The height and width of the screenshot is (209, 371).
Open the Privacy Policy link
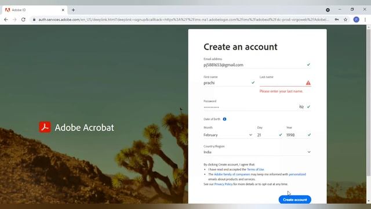223,184
